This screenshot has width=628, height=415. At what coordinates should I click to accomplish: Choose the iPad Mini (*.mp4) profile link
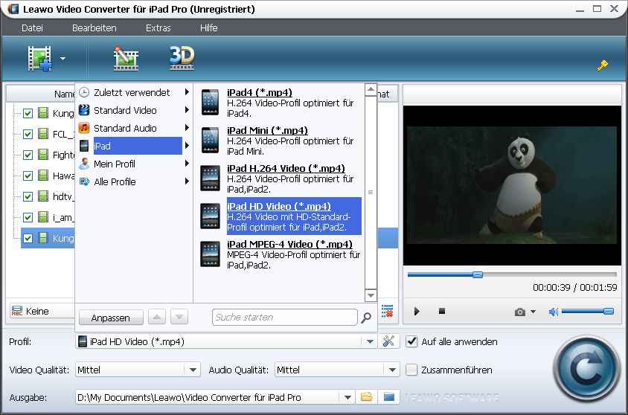coord(267,130)
